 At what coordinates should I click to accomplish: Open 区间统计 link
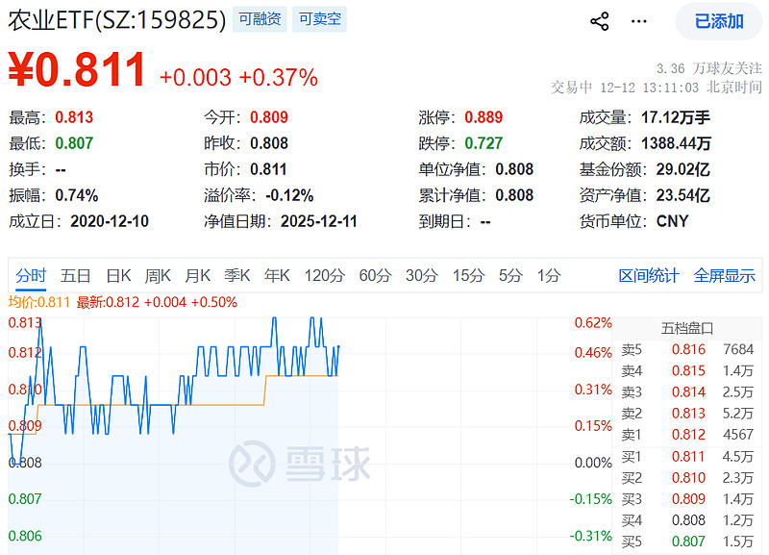point(648,275)
